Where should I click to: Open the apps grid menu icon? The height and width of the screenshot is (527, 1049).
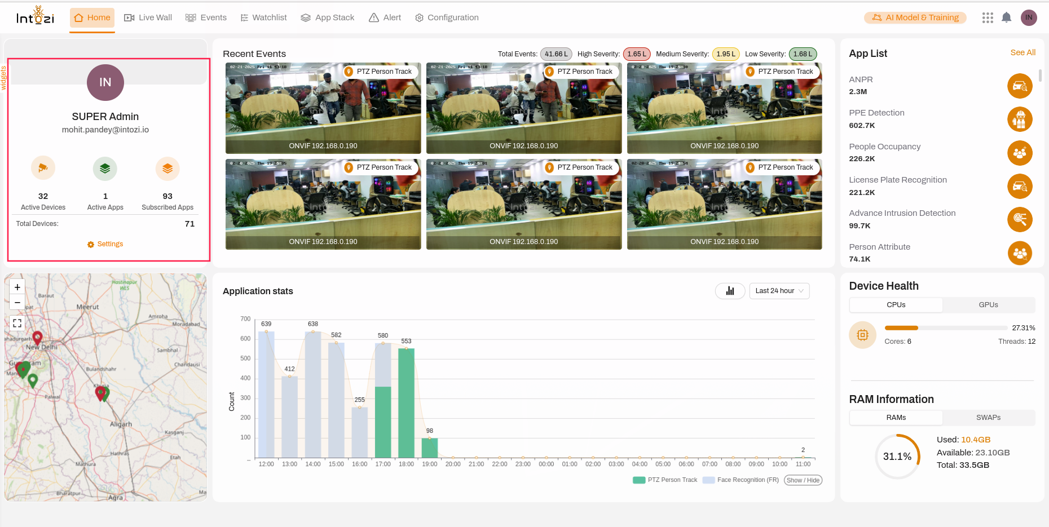988,17
